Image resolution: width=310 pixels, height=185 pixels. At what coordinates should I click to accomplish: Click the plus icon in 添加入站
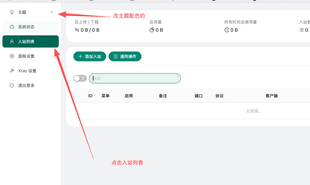tap(80, 57)
